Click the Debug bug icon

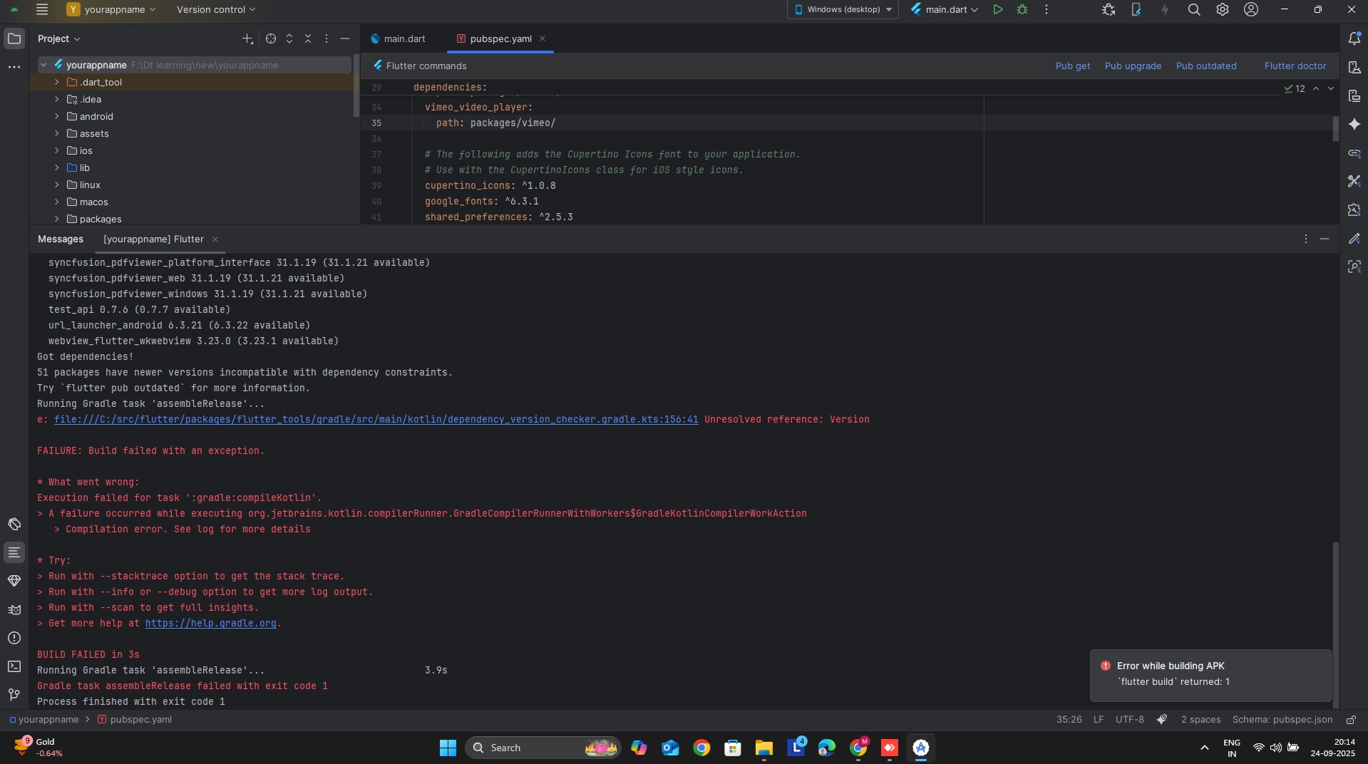pos(1022,10)
